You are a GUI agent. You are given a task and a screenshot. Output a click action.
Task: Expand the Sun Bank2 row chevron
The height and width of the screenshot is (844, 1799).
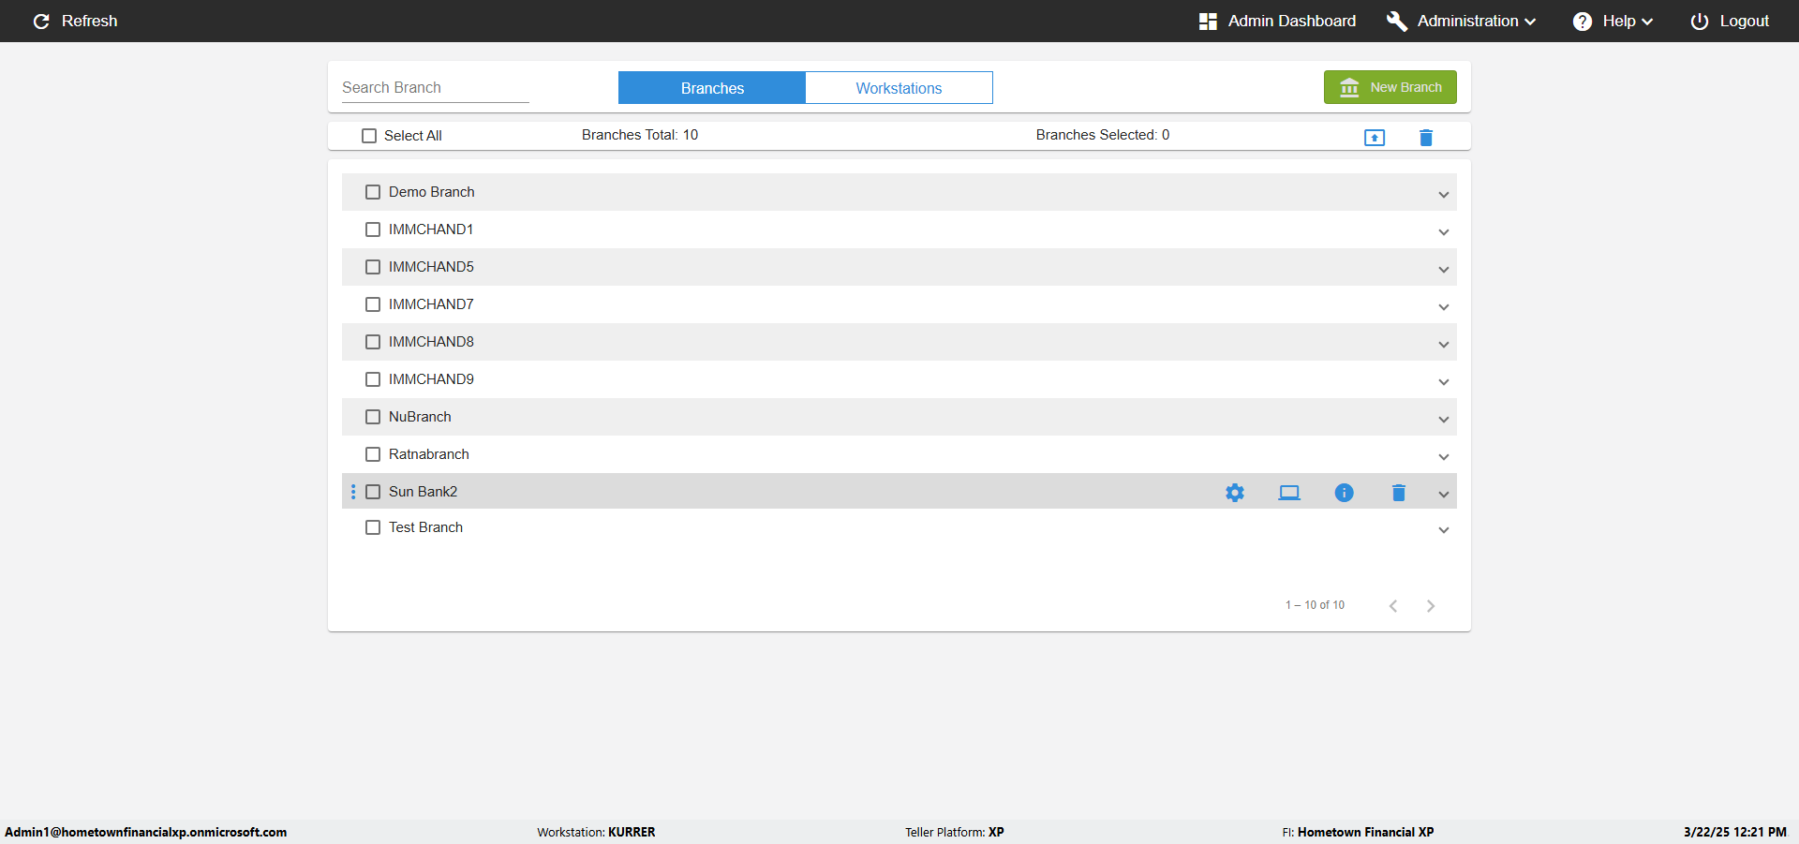click(x=1444, y=495)
